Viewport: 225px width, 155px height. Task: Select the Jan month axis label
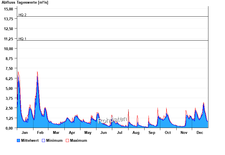tap(25, 132)
